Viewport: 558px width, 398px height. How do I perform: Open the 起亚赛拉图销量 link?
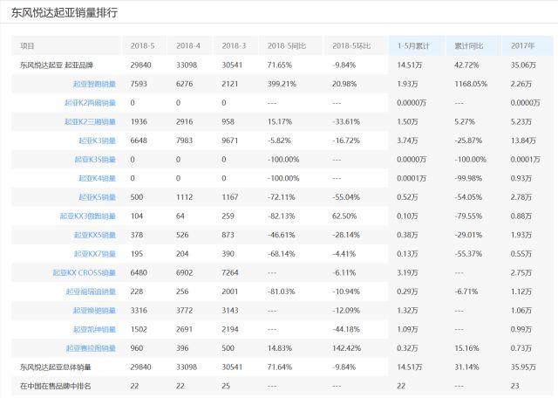click(91, 348)
